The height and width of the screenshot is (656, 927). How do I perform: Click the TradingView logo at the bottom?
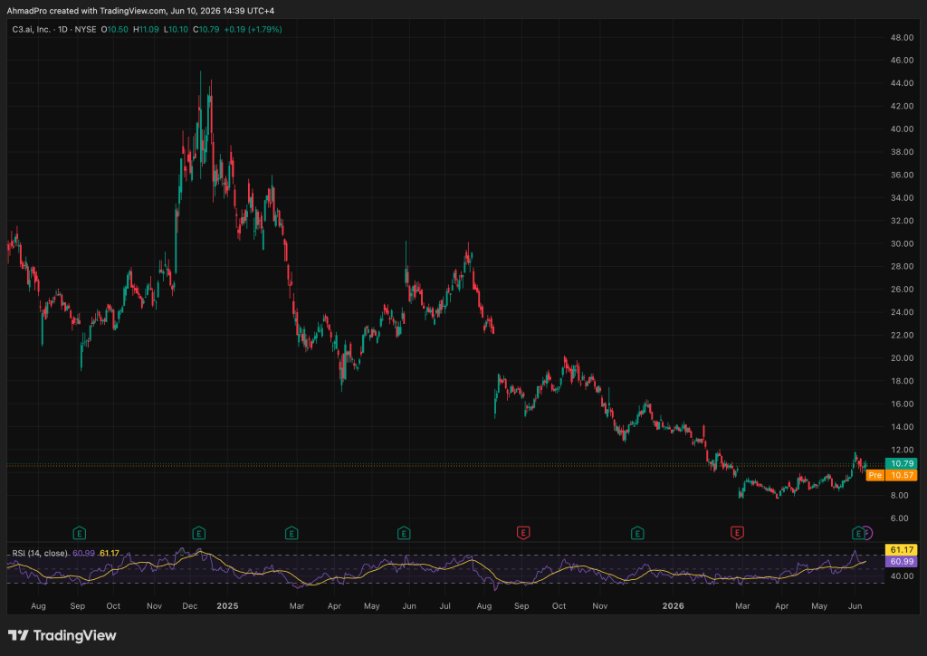coord(62,636)
